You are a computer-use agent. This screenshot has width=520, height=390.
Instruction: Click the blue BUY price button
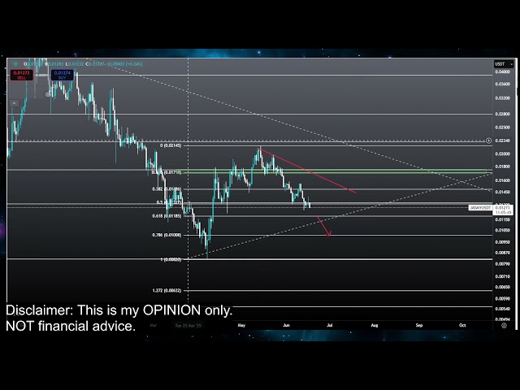(x=62, y=76)
